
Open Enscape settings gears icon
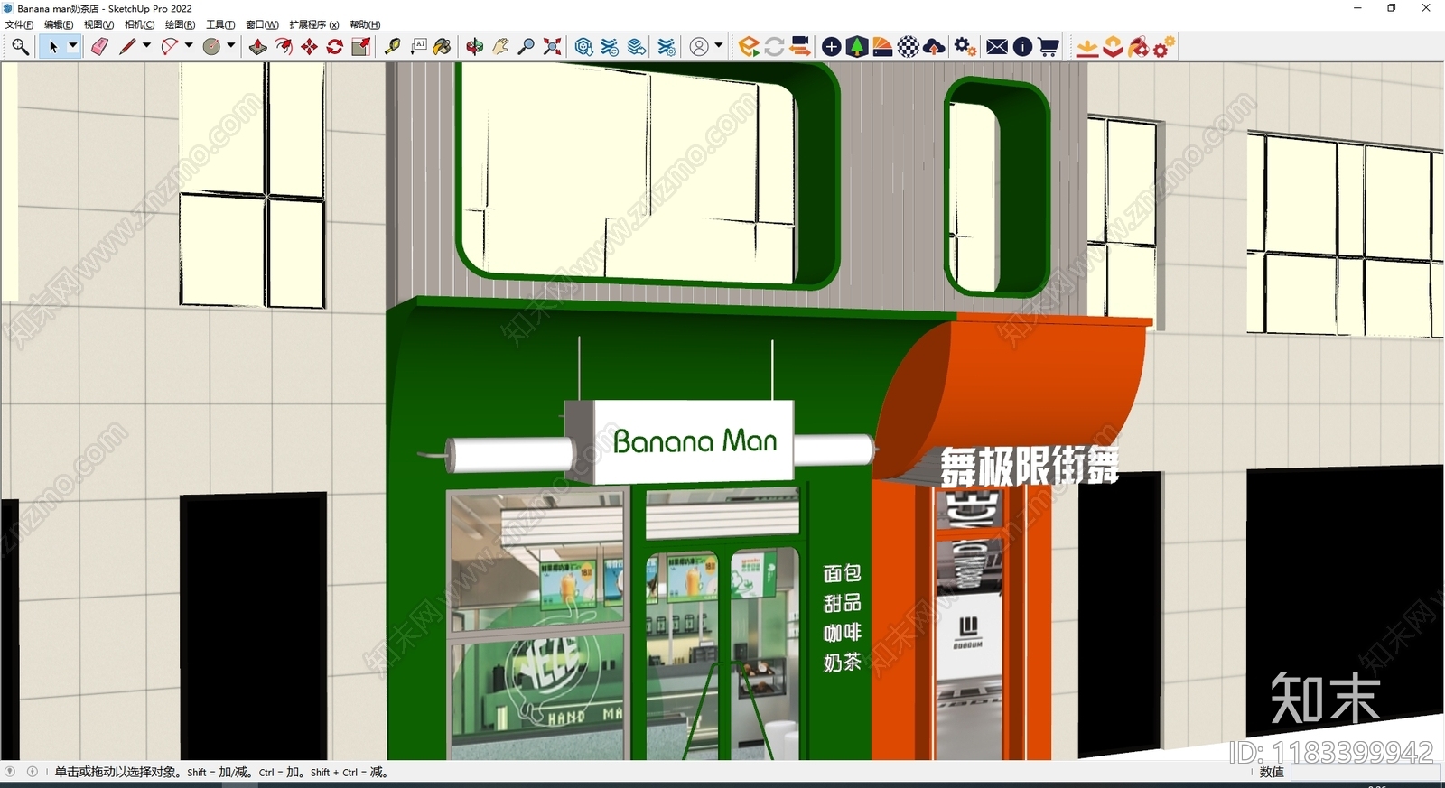coord(965,47)
